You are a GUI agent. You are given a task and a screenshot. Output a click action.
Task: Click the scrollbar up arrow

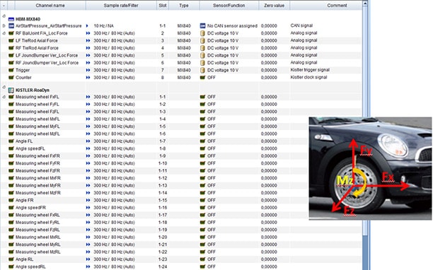pyautogui.click(x=365, y=4)
